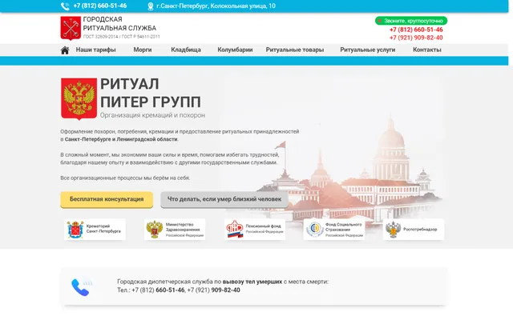Click Организация кремаций и похорон subtitle

(152, 115)
